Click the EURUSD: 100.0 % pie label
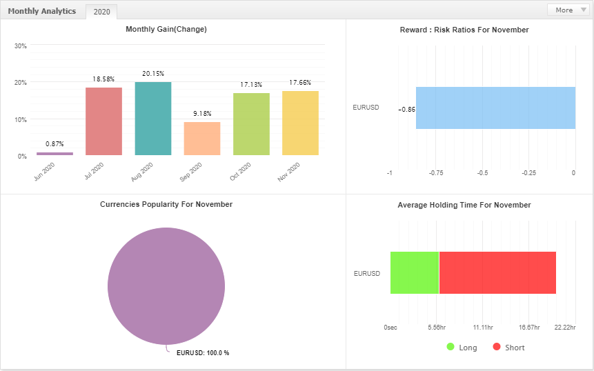The image size is (594, 371). pos(203,353)
